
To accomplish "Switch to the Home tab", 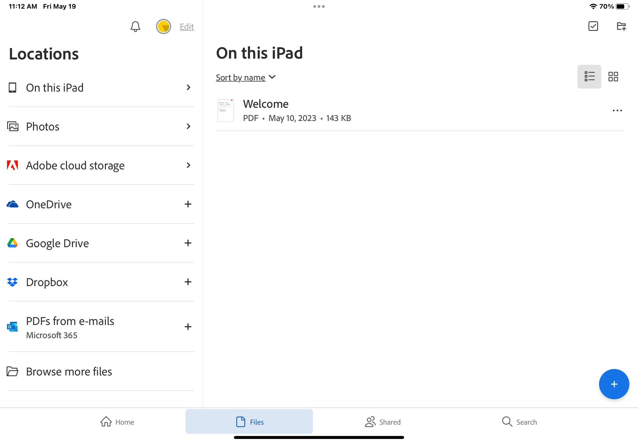I will (117, 422).
